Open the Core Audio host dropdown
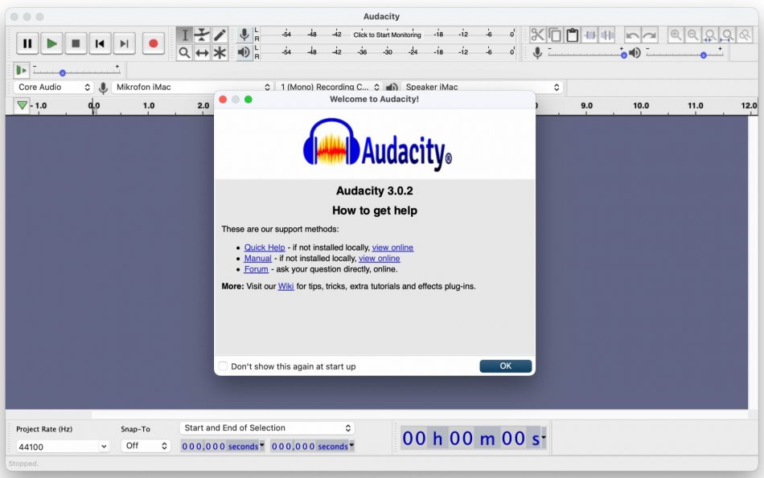This screenshot has width=764, height=478. click(53, 87)
